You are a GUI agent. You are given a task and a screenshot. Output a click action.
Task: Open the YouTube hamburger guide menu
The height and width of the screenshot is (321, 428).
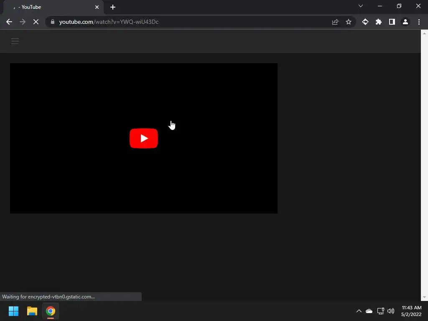click(15, 41)
